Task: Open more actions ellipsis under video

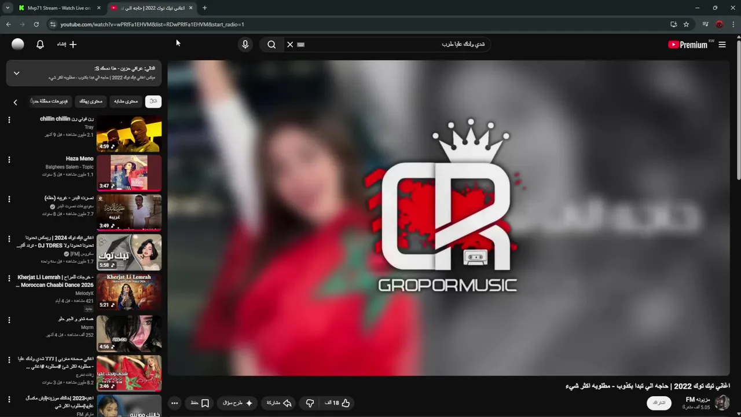Action: [x=174, y=403]
